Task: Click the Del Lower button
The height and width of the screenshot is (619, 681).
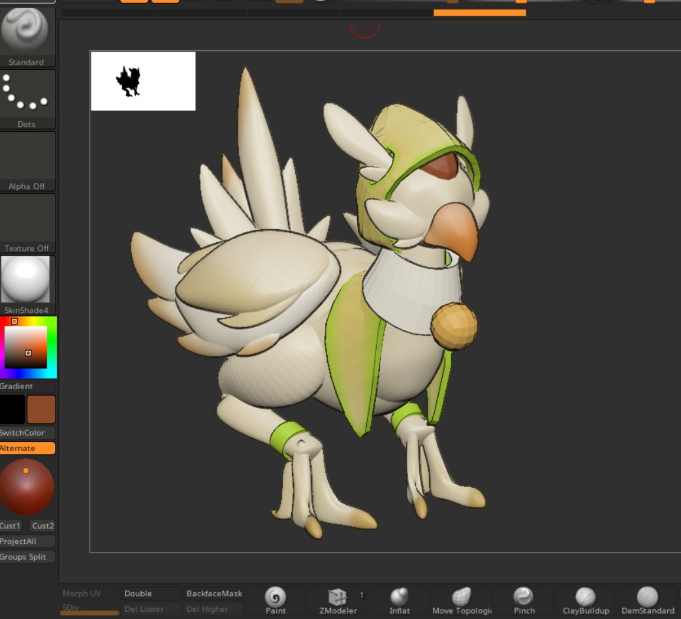Action: tap(150, 609)
